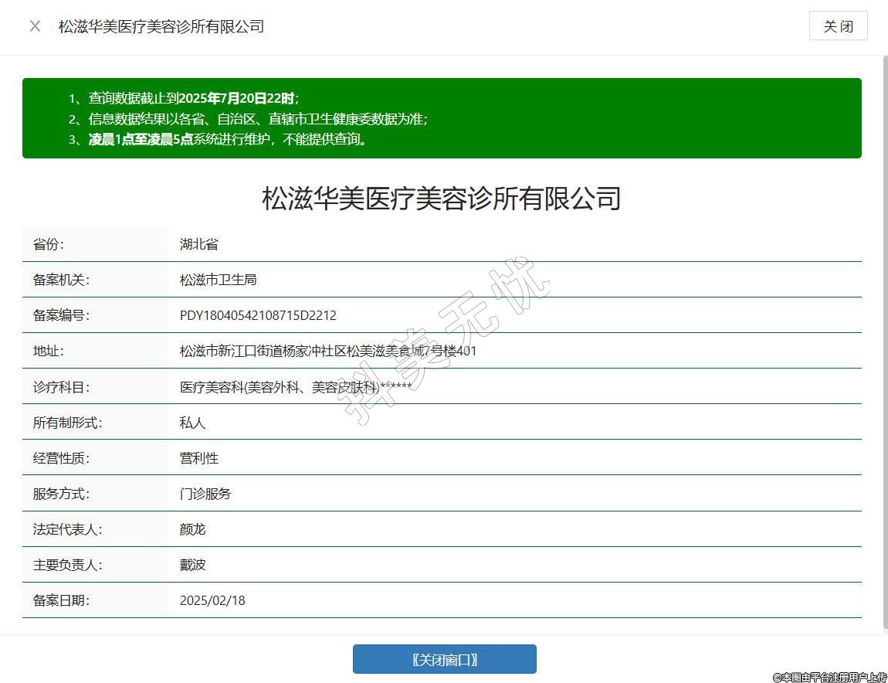This screenshot has width=888, height=683.
Task: Click the legal representative name 颜龙
Action: [x=192, y=529]
